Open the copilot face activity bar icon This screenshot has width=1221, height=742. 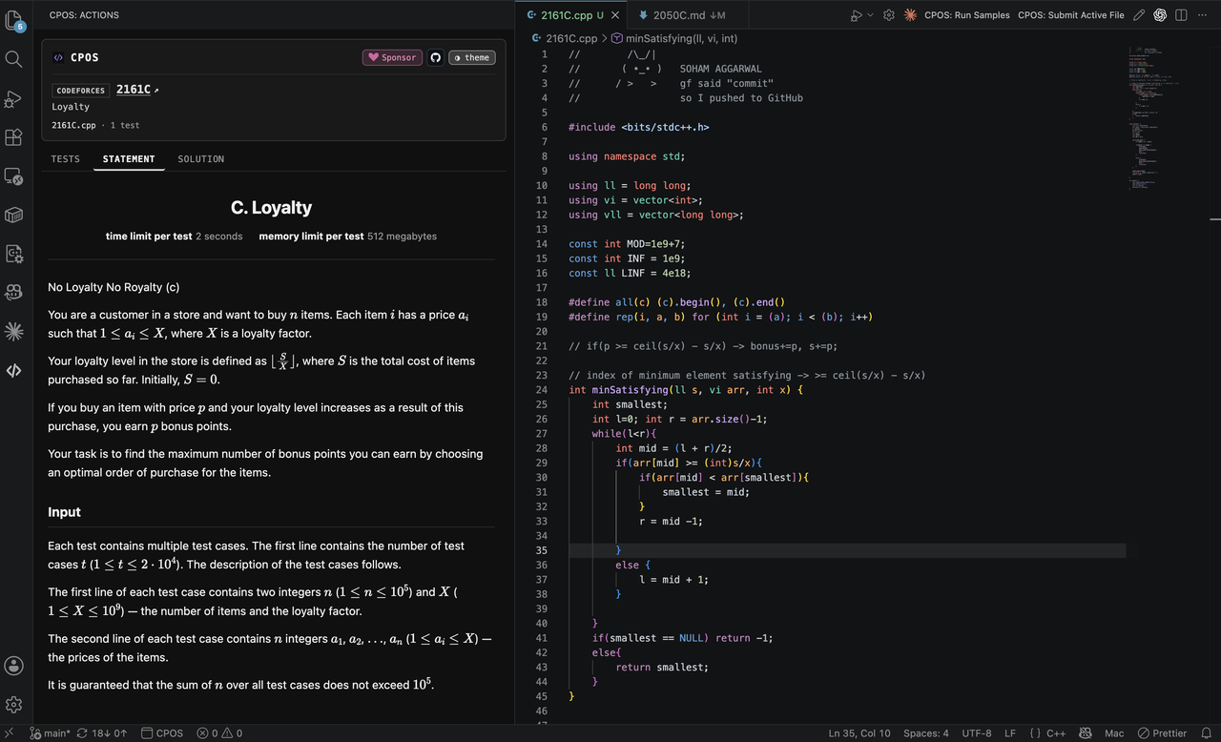(x=13, y=292)
